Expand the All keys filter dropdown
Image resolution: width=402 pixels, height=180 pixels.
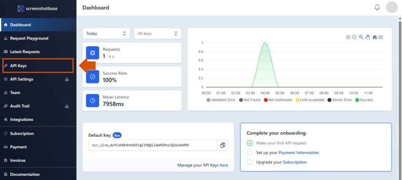pyautogui.click(x=157, y=33)
